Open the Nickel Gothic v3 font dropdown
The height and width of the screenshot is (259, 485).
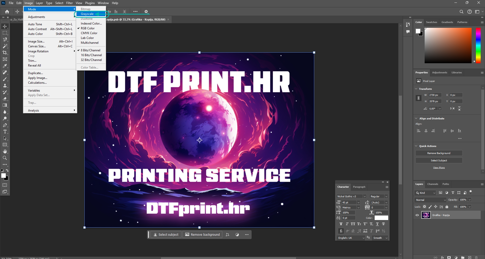365,197
